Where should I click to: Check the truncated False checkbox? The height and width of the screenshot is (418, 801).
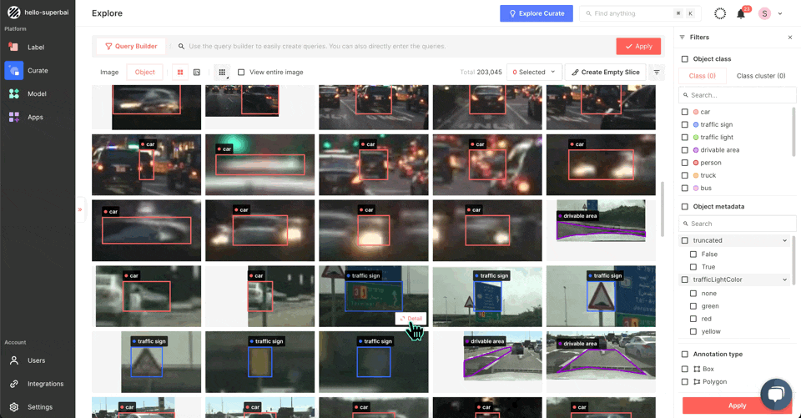(x=693, y=254)
